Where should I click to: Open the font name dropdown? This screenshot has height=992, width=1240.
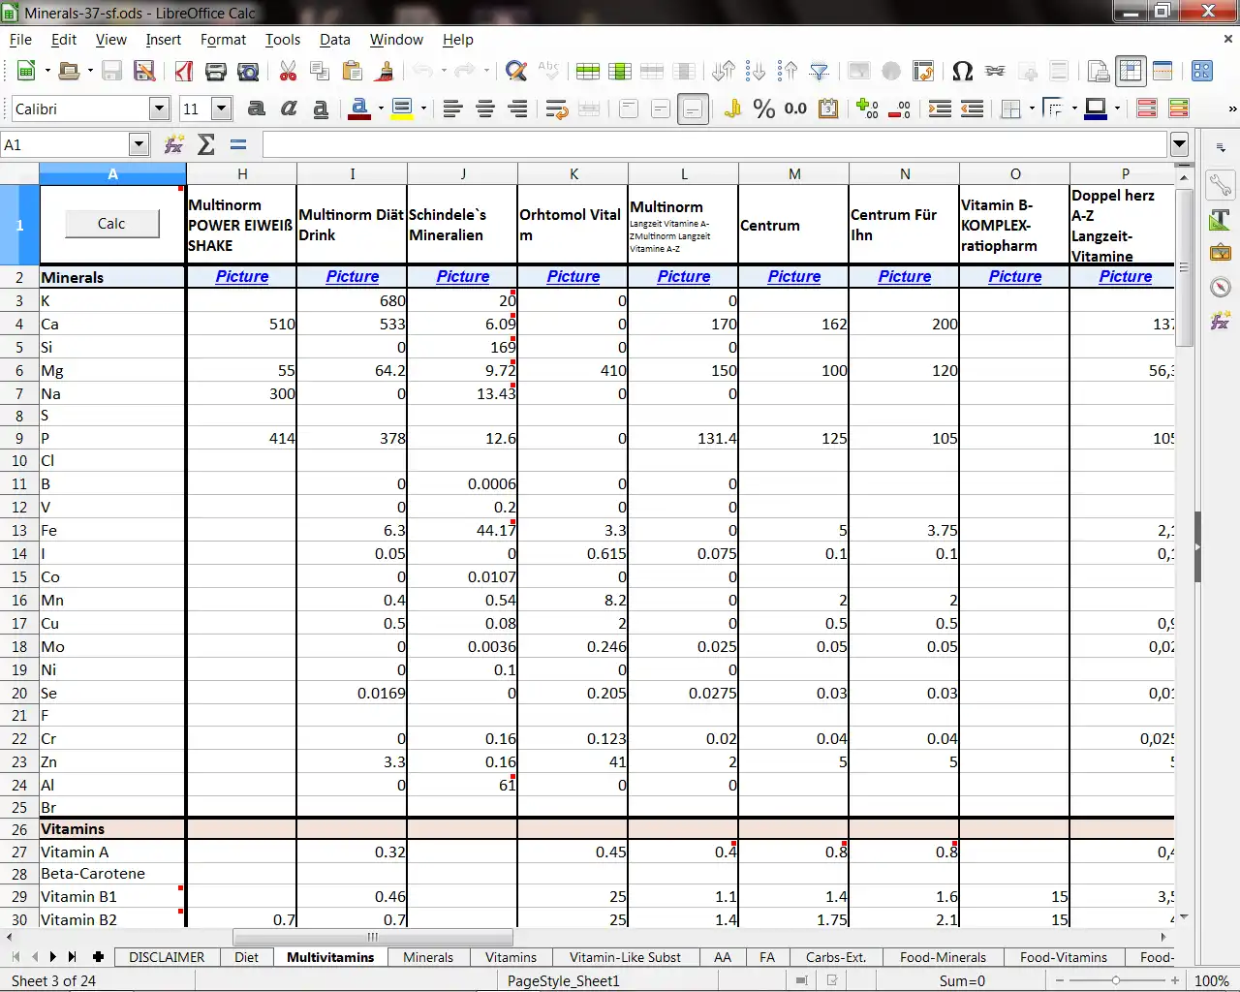pos(161,108)
